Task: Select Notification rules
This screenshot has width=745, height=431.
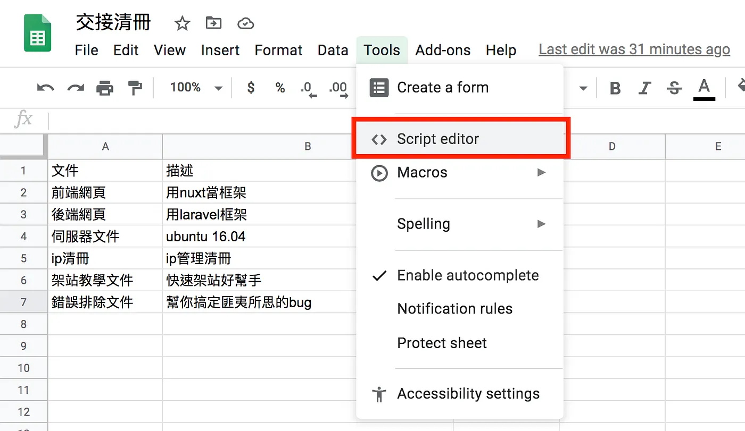Action: click(x=460, y=309)
